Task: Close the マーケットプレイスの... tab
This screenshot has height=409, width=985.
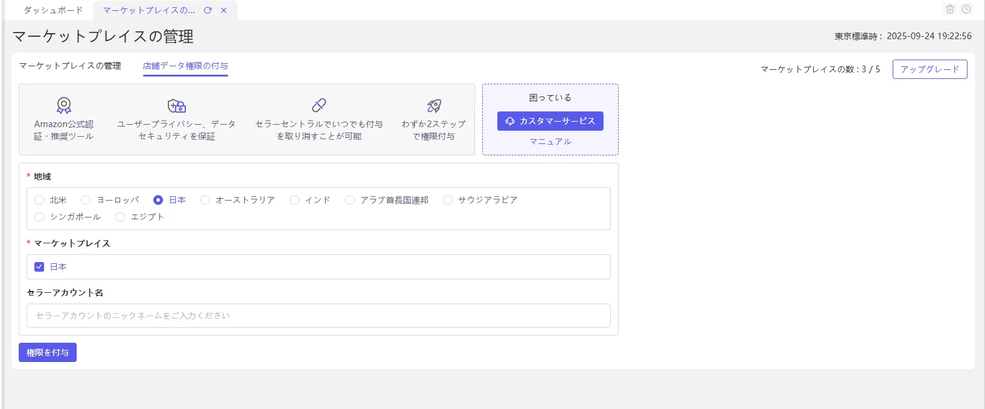Action: point(224,10)
